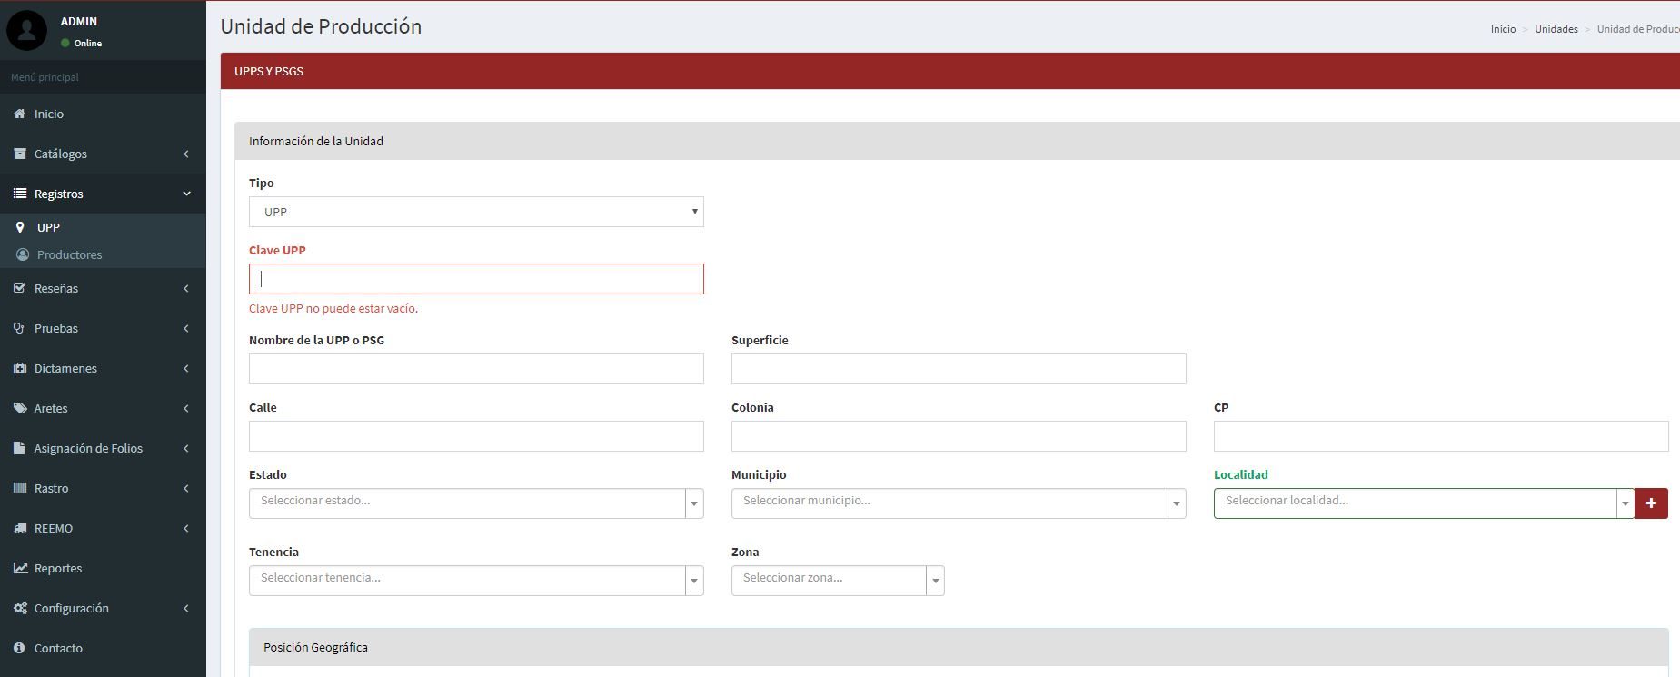
Task: Click 'Clave UPP no puede estar vacío.' message
Action: (x=333, y=308)
